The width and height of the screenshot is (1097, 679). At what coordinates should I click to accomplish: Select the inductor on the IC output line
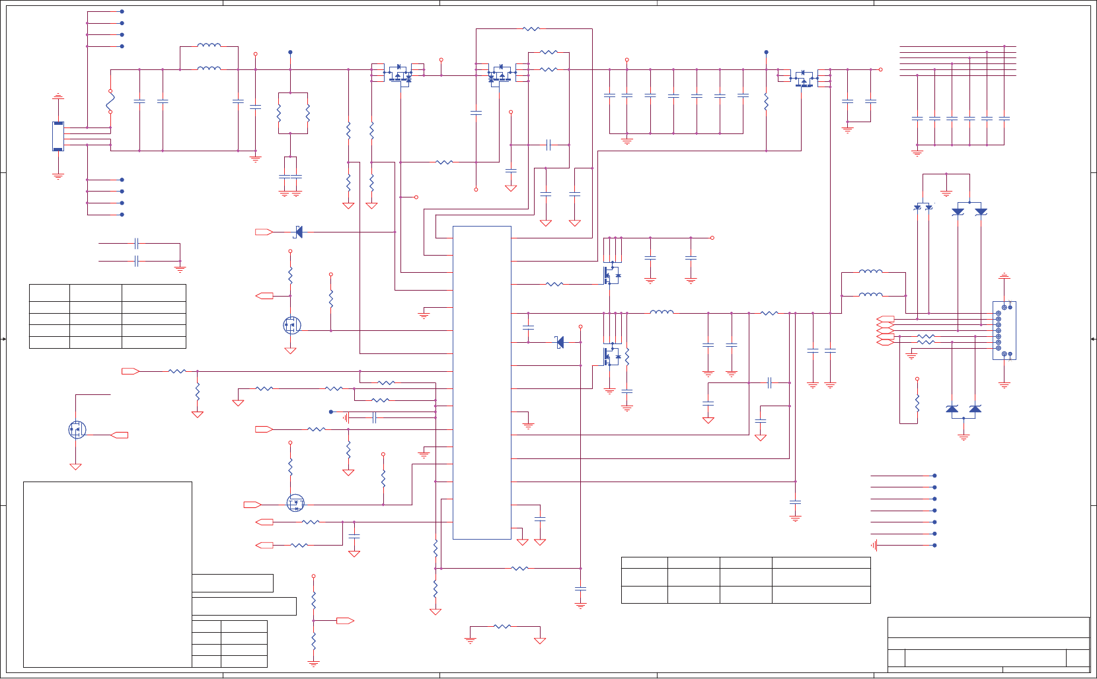[x=662, y=312]
